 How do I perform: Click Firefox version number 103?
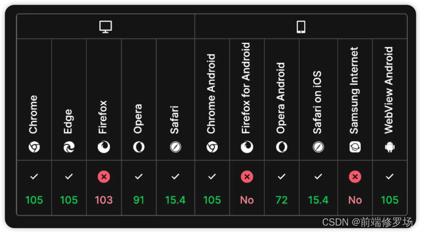104,200
